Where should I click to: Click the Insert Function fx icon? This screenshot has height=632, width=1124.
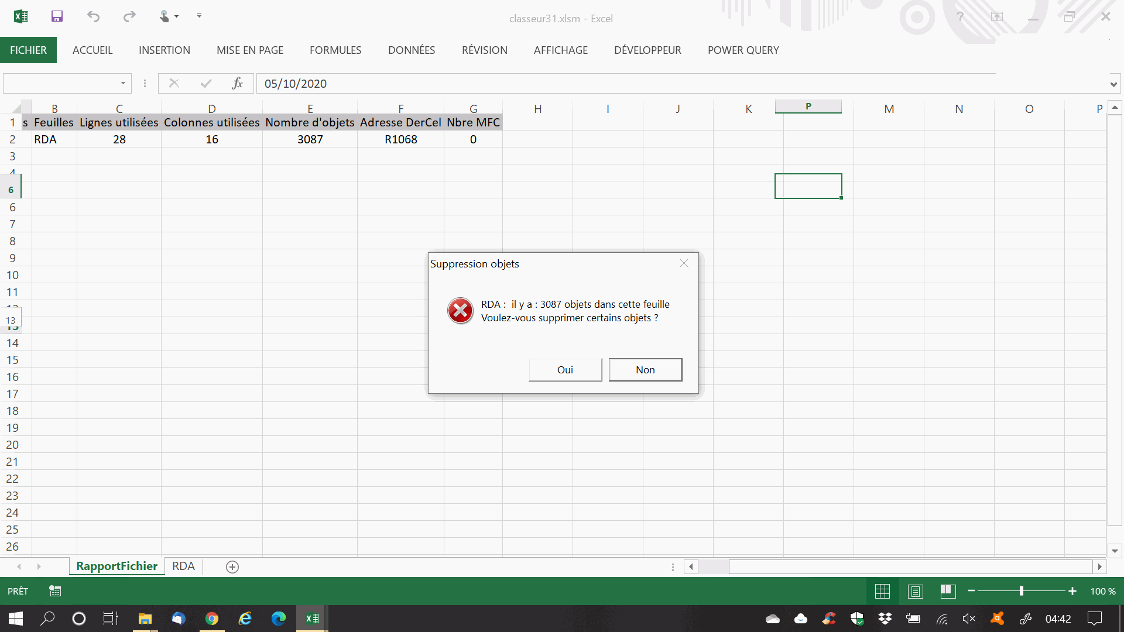coord(237,84)
